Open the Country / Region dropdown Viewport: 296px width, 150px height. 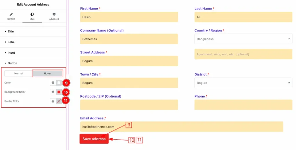pos(243,39)
